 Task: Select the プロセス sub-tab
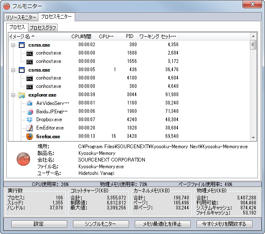pyautogui.click(x=17, y=27)
